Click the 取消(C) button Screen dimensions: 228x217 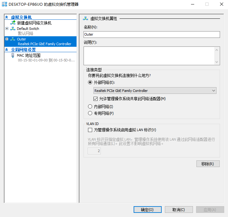(179, 210)
